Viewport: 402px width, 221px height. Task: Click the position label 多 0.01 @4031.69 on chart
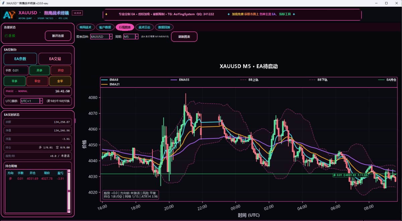(x=350, y=175)
